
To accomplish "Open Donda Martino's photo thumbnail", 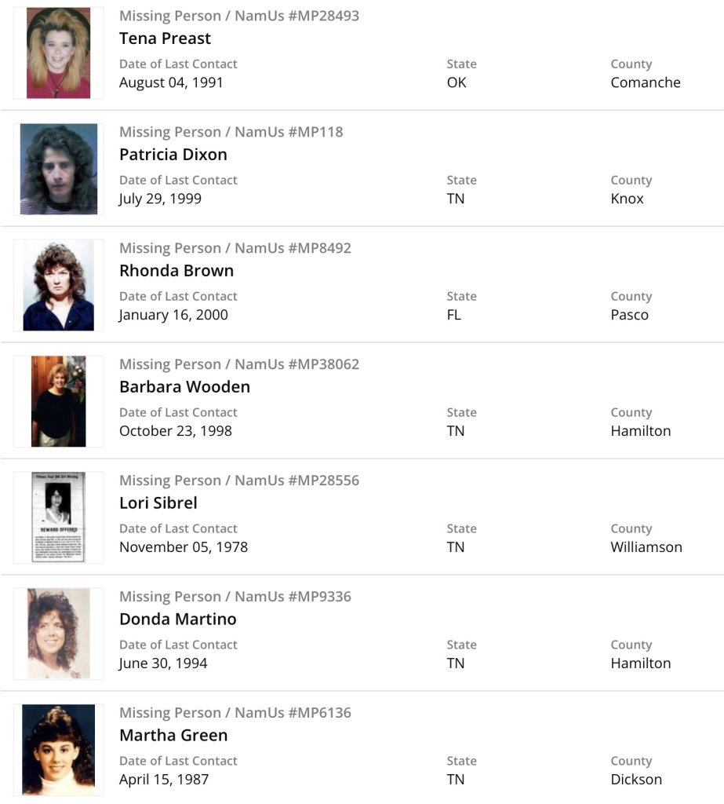I will click(58, 634).
